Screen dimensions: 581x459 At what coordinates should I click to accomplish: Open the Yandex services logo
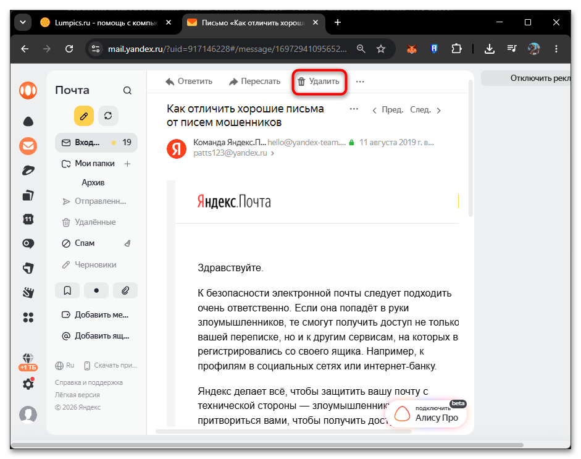pos(28,90)
